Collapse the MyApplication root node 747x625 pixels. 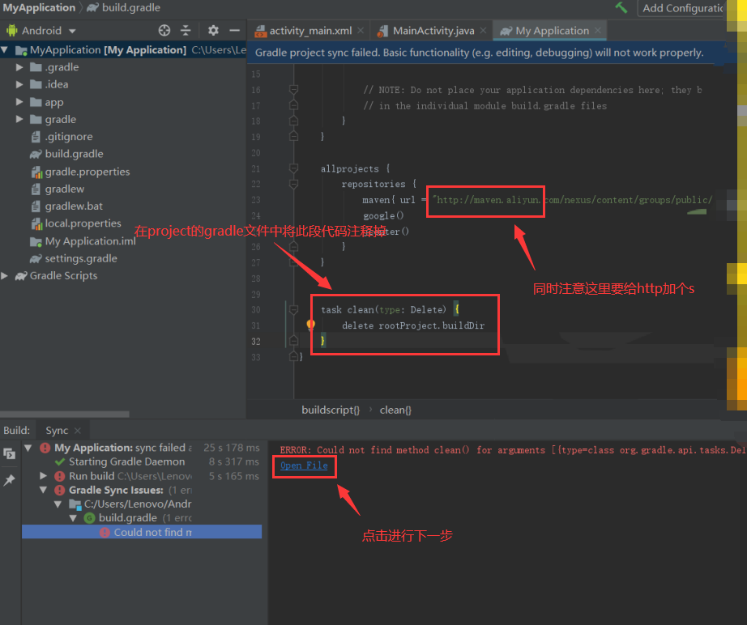pyautogui.click(x=5, y=49)
